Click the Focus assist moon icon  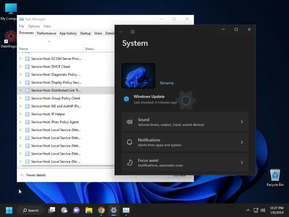click(130, 162)
